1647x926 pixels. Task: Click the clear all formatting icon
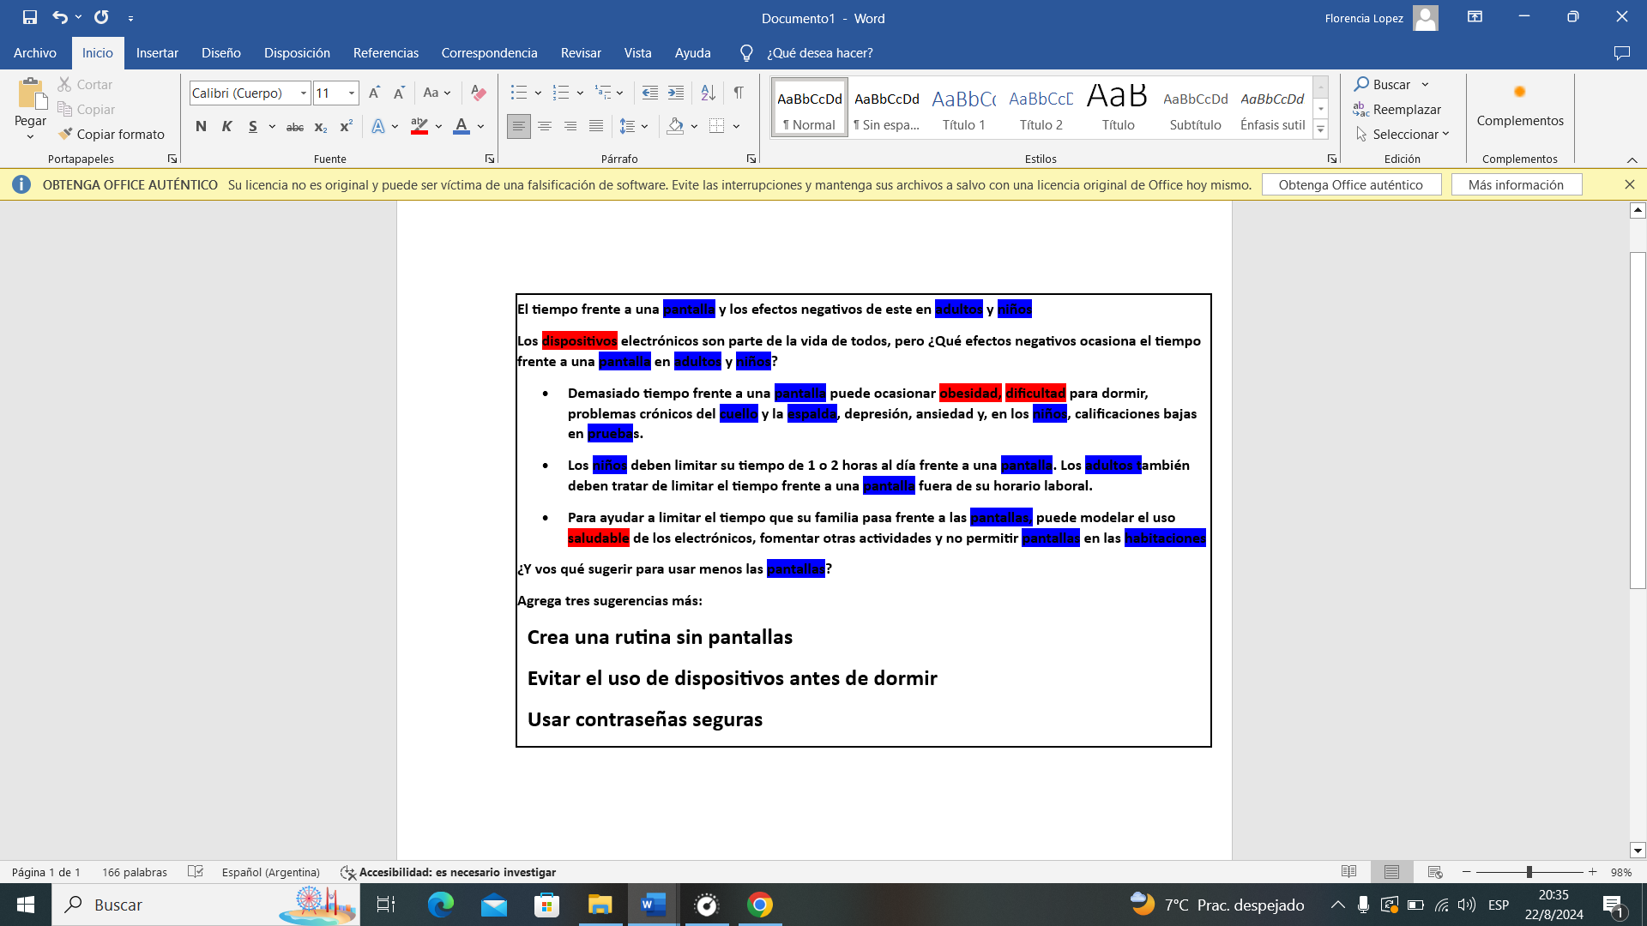[479, 93]
